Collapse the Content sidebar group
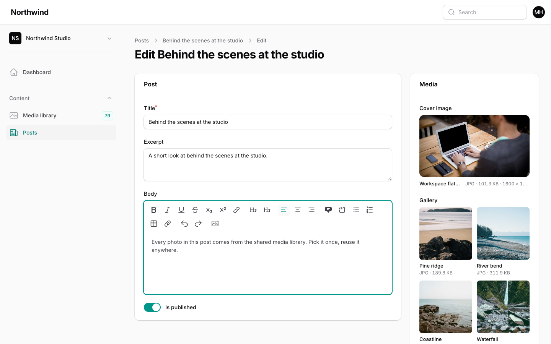 (x=61, y=98)
